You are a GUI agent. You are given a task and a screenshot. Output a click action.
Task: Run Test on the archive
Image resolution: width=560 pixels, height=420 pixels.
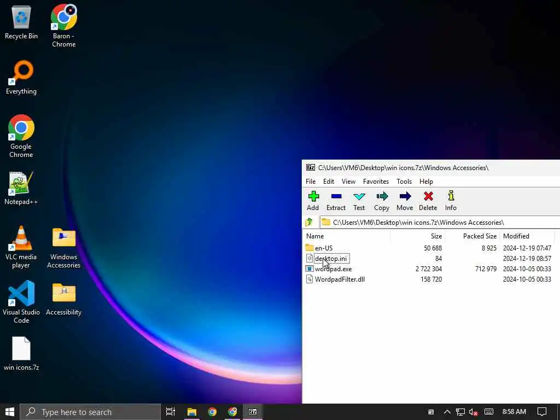pyautogui.click(x=359, y=201)
